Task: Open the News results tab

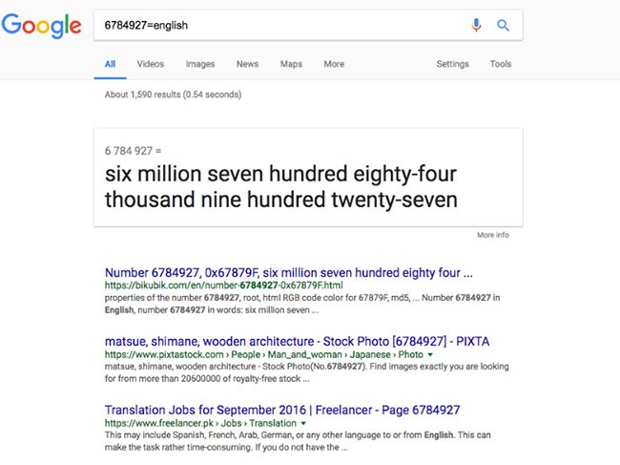Action: click(x=247, y=64)
